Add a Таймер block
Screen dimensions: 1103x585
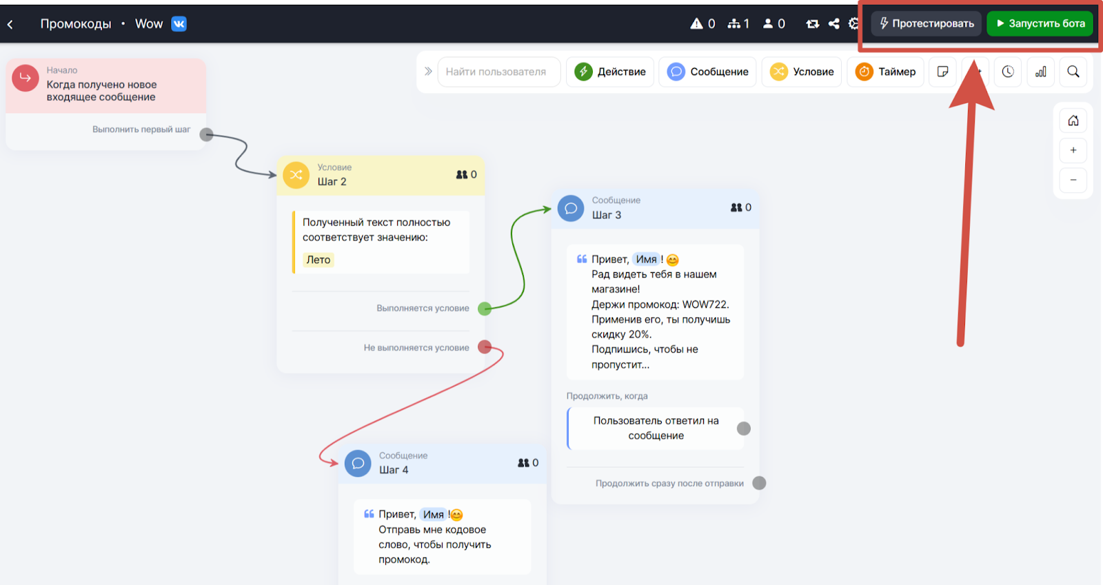pyautogui.click(x=886, y=72)
